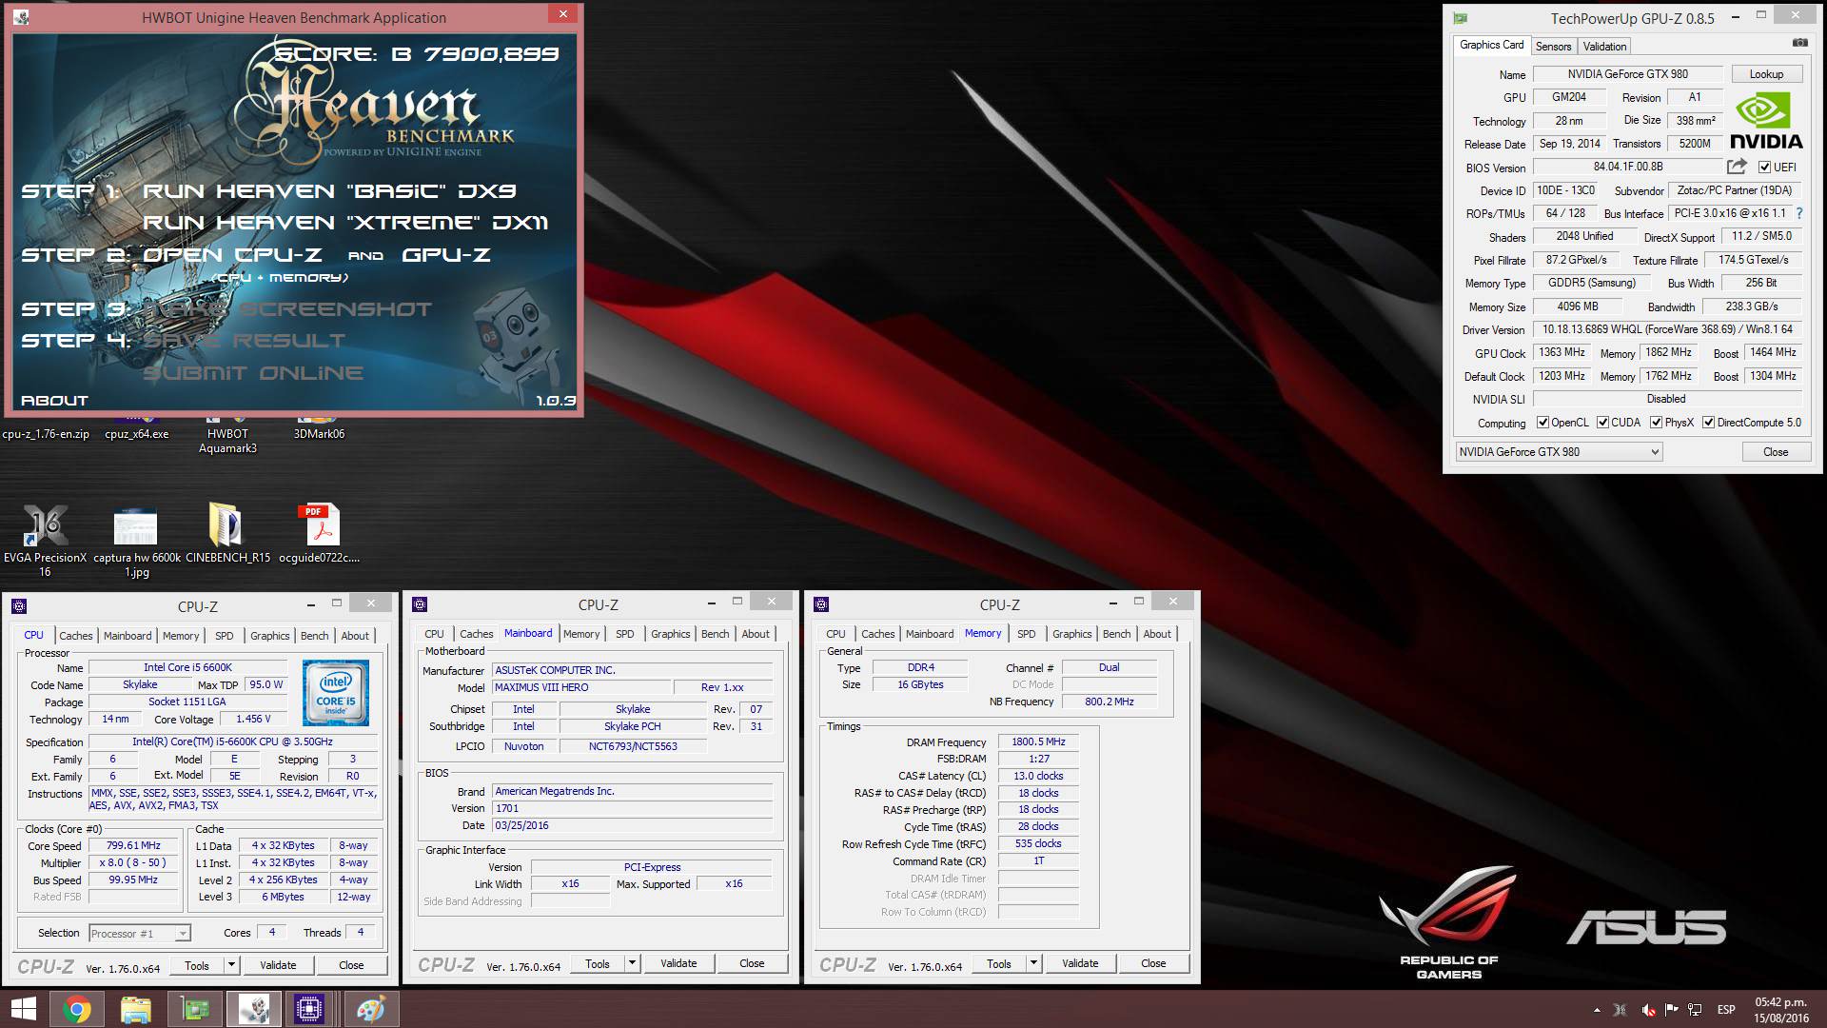The height and width of the screenshot is (1028, 1827).
Task: Expand Tools dropdown arrow in CPU-Z Memory window
Action: [x=1033, y=963]
